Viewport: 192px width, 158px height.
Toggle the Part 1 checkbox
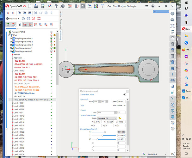tap(51, 35)
